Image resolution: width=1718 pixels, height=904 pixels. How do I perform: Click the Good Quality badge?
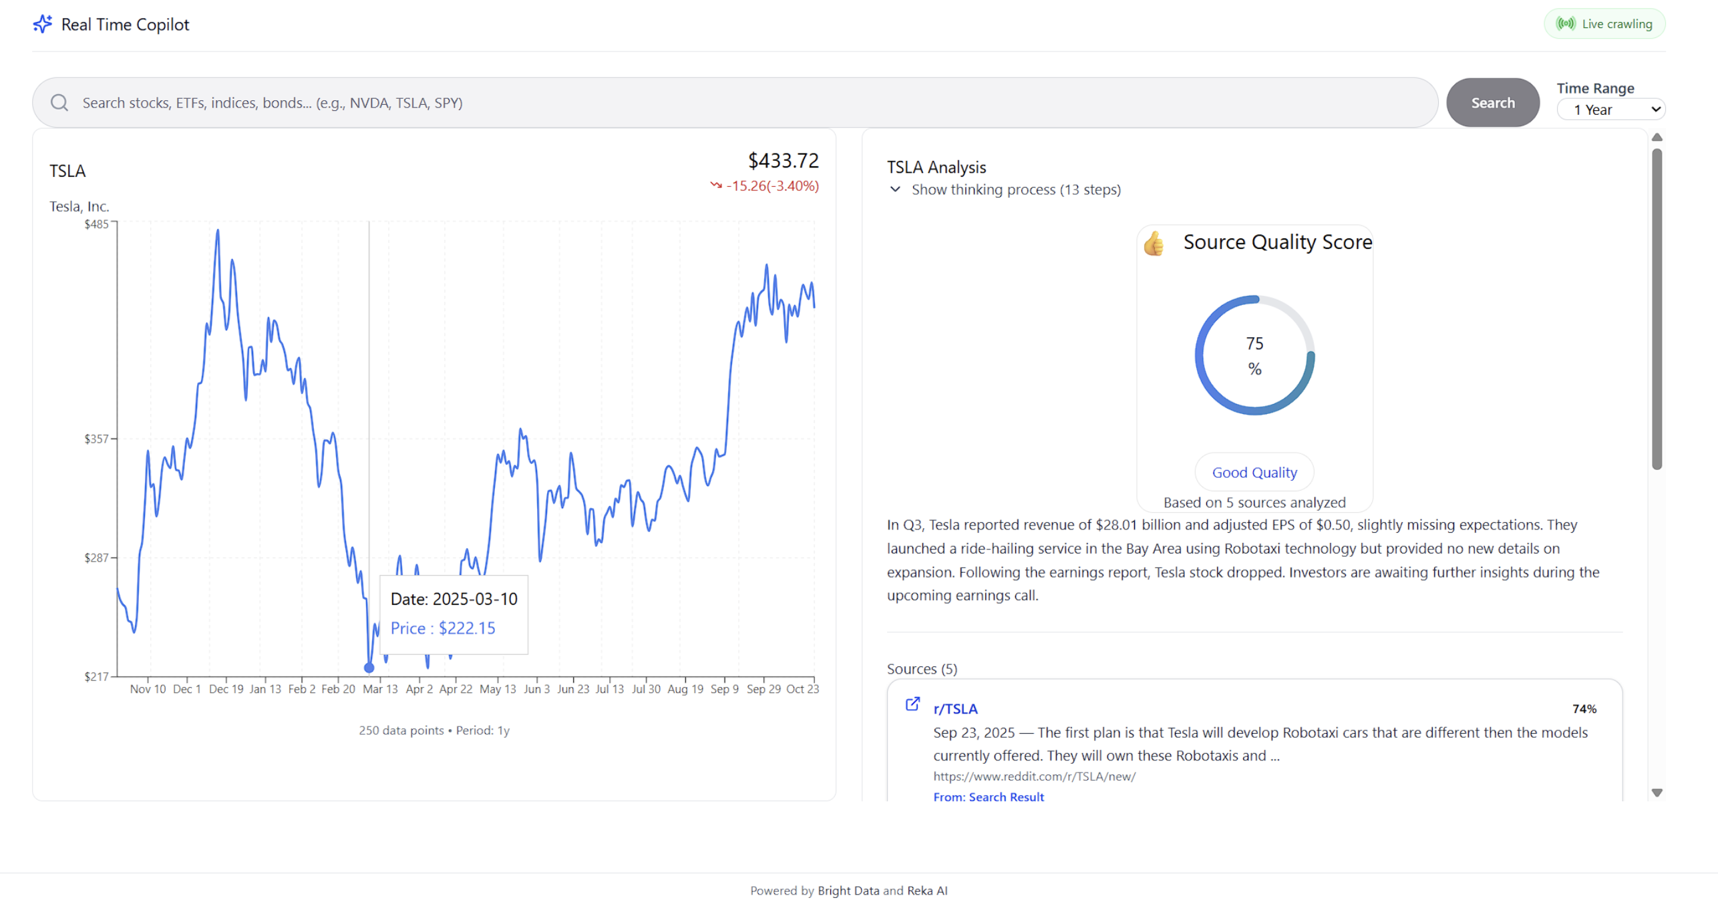click(x=1254, y=473)
